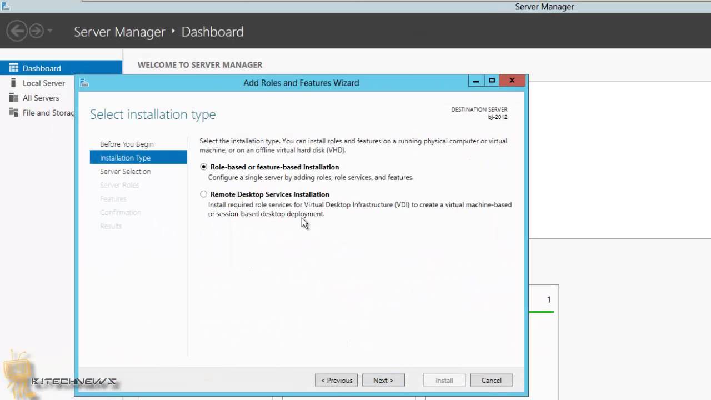Click the All Servers icon in sidebar
The width and height of the screenshot is (711, 400).
pyautogui.click(x=13, y=98)
